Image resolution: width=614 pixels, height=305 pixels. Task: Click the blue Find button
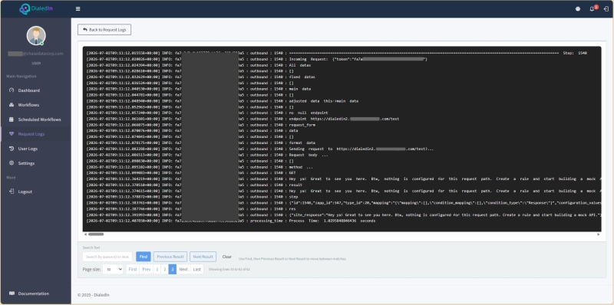pos(144,257)
